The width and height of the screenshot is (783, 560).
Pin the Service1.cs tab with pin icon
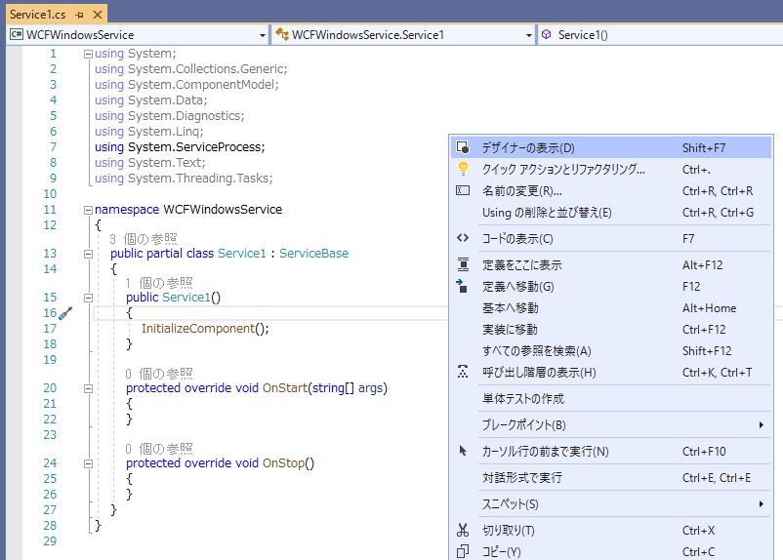point(79,15)
